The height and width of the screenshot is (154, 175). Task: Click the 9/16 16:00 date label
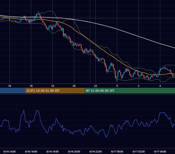(31, 151)
